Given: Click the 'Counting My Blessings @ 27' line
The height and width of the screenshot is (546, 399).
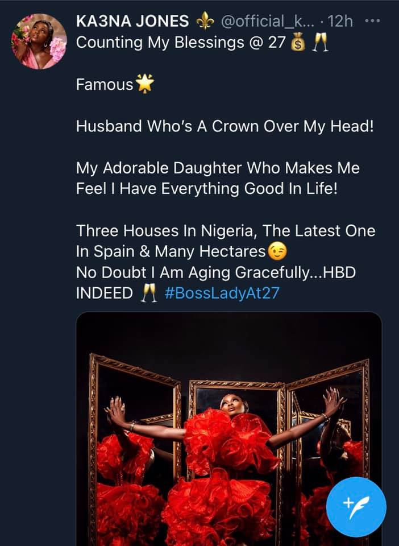Looking at the screenshot, I should coord(179,43).
